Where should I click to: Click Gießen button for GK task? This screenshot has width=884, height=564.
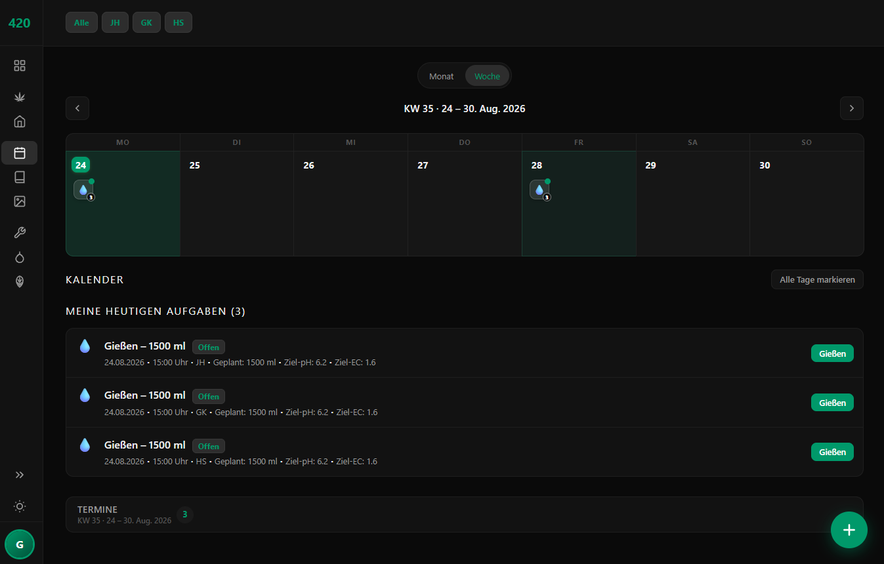[x=832, y=403]
